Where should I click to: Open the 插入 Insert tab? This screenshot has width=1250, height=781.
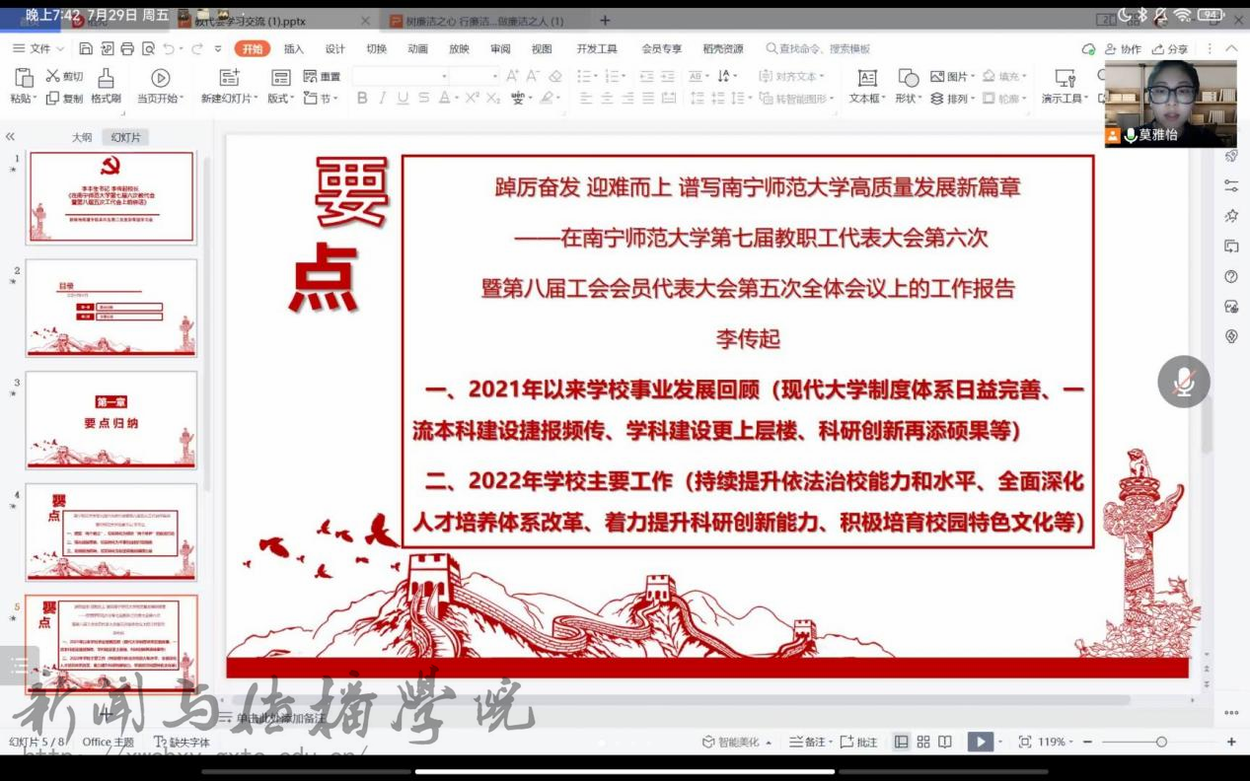[294, 48]
